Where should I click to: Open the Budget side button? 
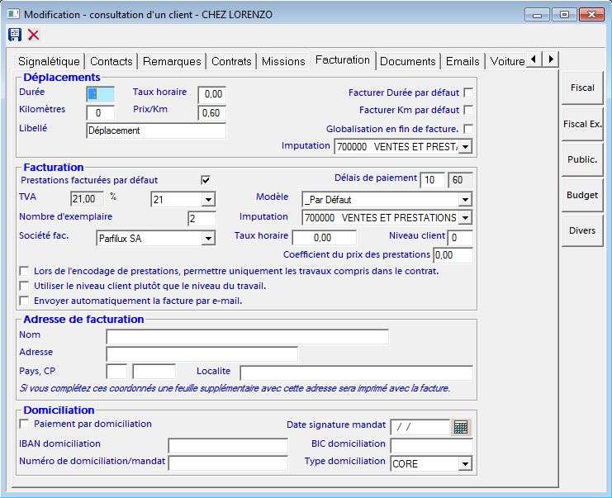[582, 195]
